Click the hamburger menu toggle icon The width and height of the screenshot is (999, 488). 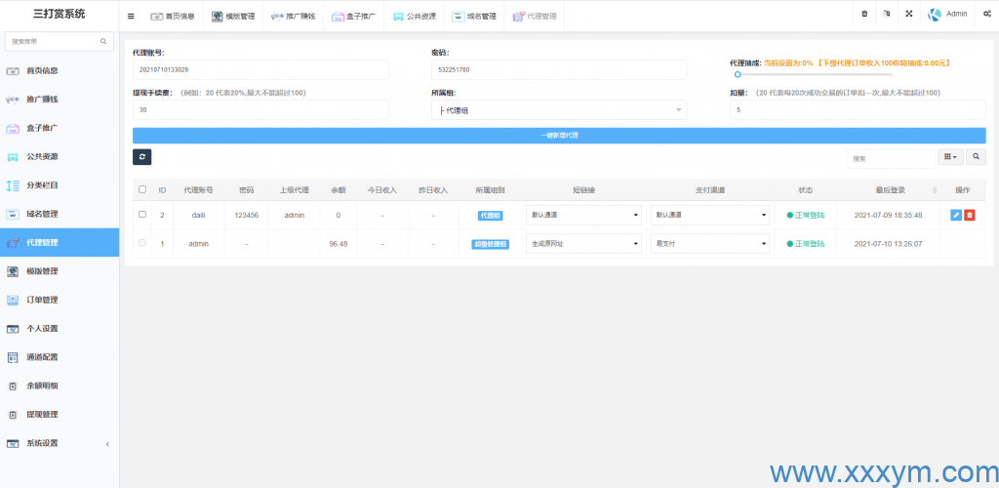(132, 16)
